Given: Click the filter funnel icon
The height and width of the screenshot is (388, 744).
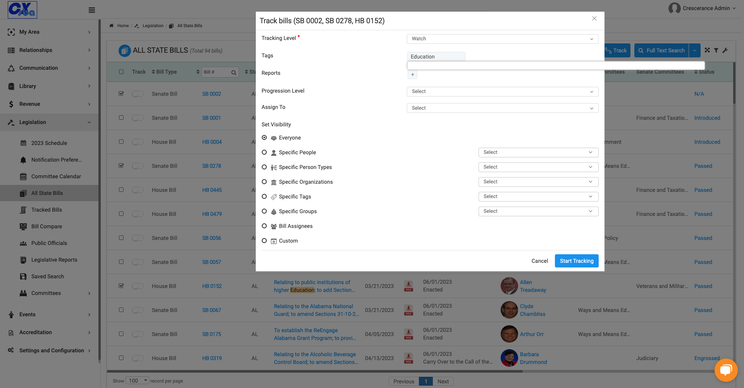Looking at the screenshot, I should click(x=716, y=50).
